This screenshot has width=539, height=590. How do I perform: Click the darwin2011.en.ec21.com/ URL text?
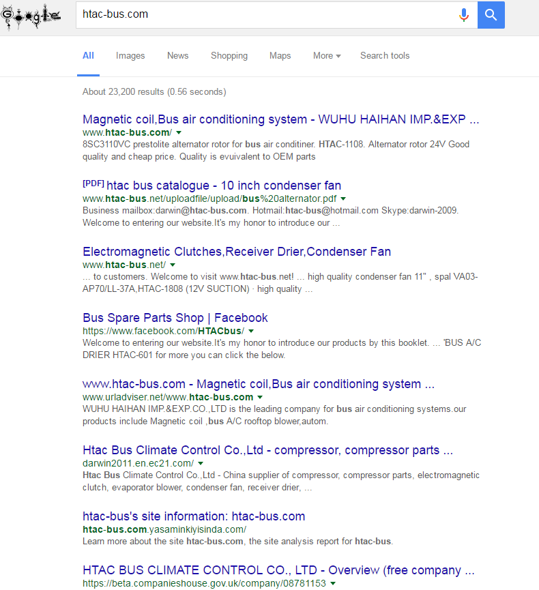point(138,464)
